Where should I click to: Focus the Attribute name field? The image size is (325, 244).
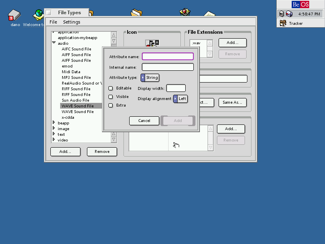(168, 57)
